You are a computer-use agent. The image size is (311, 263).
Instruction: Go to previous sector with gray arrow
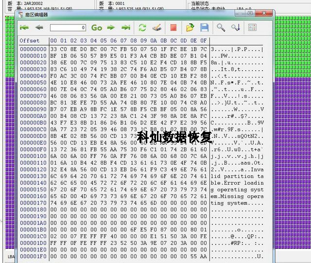click(x=39, y=27)
